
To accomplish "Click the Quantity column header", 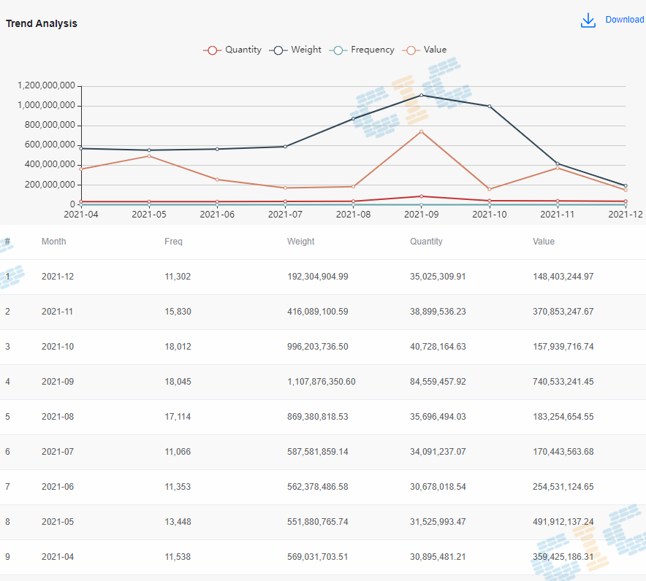I will (x=426, y=242).
